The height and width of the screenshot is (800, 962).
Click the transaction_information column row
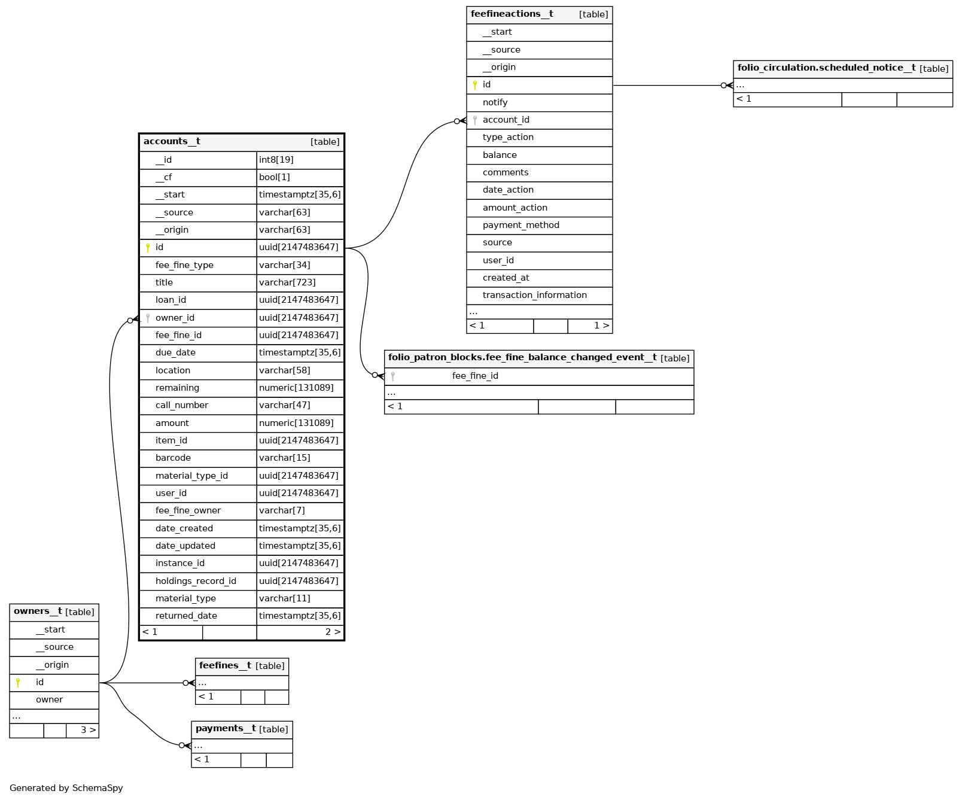pyautogui.click(x=534, y=295)
